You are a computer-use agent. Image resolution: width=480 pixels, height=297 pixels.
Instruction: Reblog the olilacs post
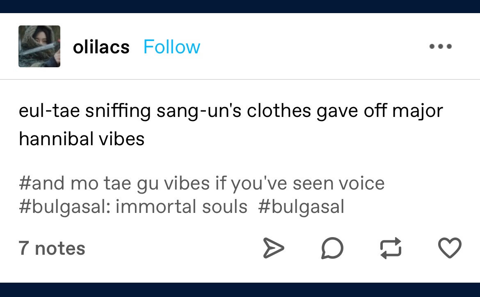[x=391, y=249]
